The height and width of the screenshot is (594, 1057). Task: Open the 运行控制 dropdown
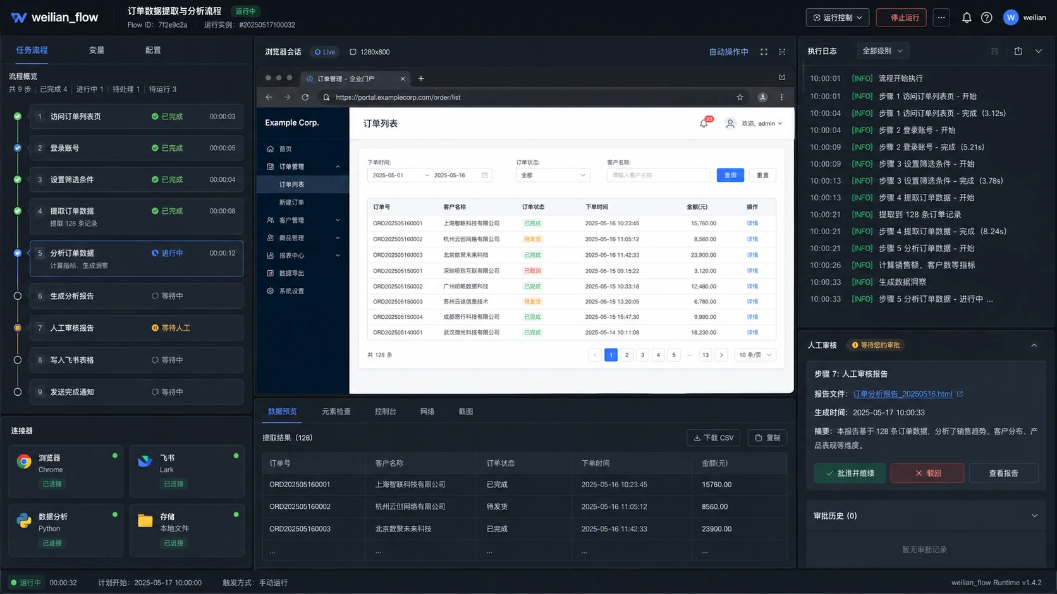[838, 18]
